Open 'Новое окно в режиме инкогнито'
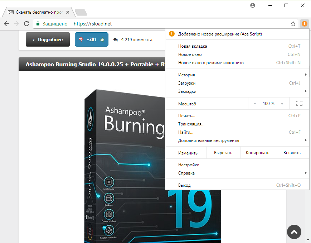This screenshot has height=243, width=311. (237, 63)
